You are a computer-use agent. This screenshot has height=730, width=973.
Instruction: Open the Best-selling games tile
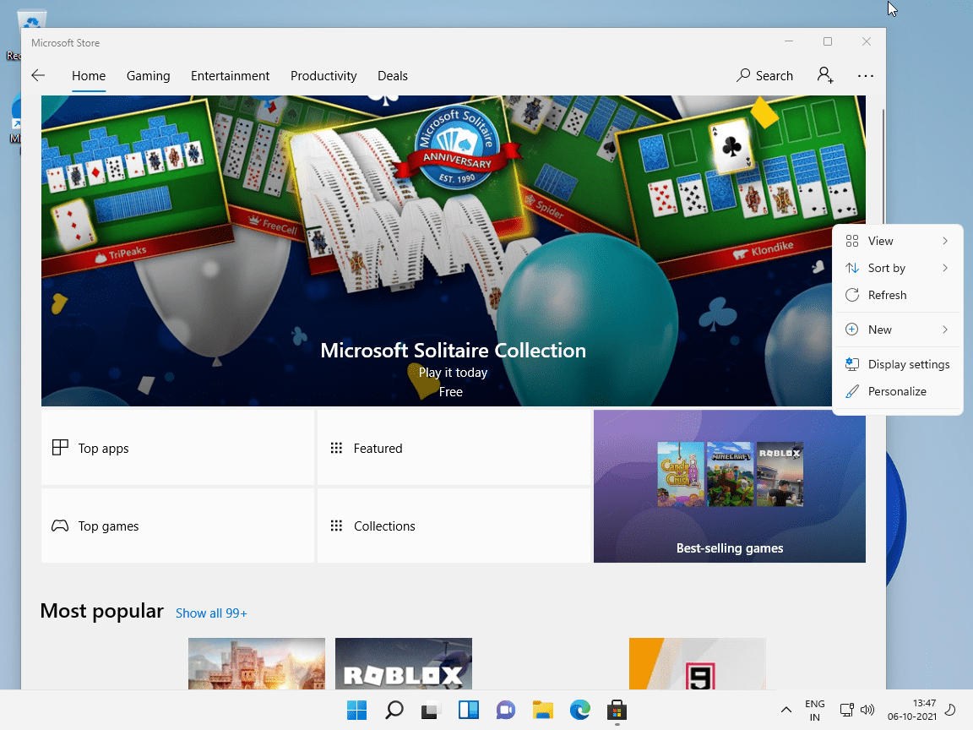coord(729,486)
